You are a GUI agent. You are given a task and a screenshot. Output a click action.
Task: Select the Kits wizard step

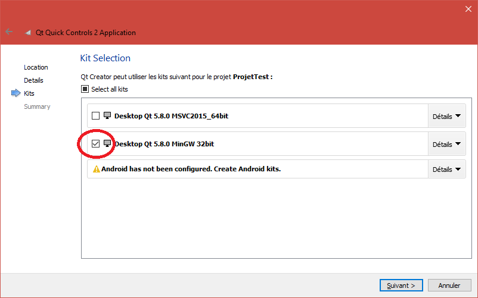tap(29, 93)
